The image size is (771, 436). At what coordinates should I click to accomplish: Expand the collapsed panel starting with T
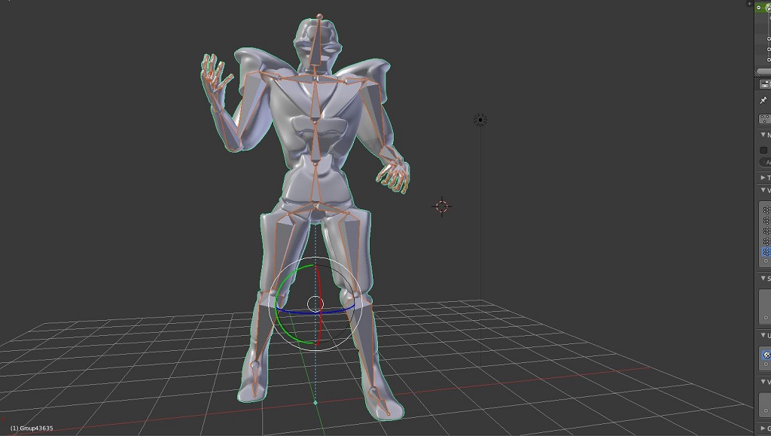(x=763, y=178)
